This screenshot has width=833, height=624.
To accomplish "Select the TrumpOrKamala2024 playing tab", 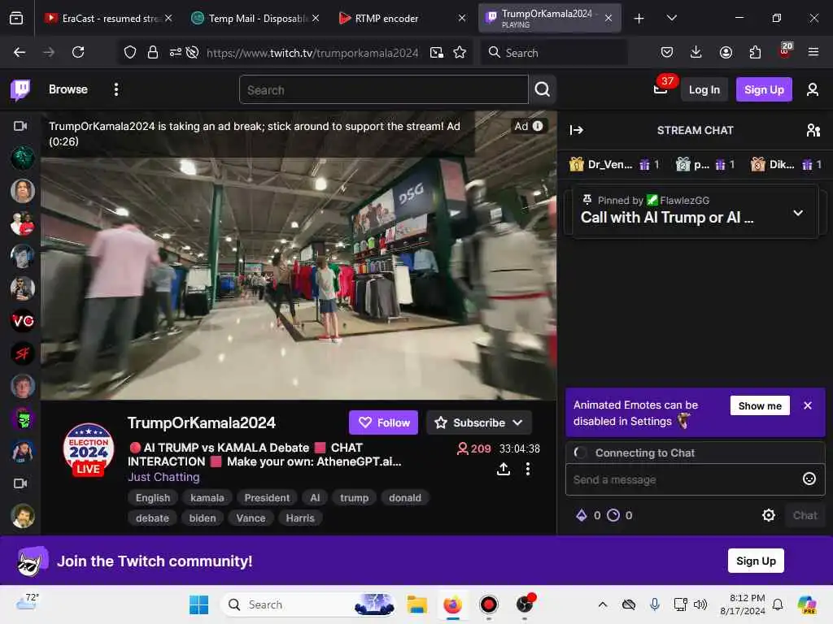I will pyautogui.click(x=549, y=18).
